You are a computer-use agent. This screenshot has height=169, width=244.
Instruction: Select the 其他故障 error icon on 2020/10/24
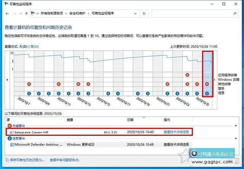(187, 84)
